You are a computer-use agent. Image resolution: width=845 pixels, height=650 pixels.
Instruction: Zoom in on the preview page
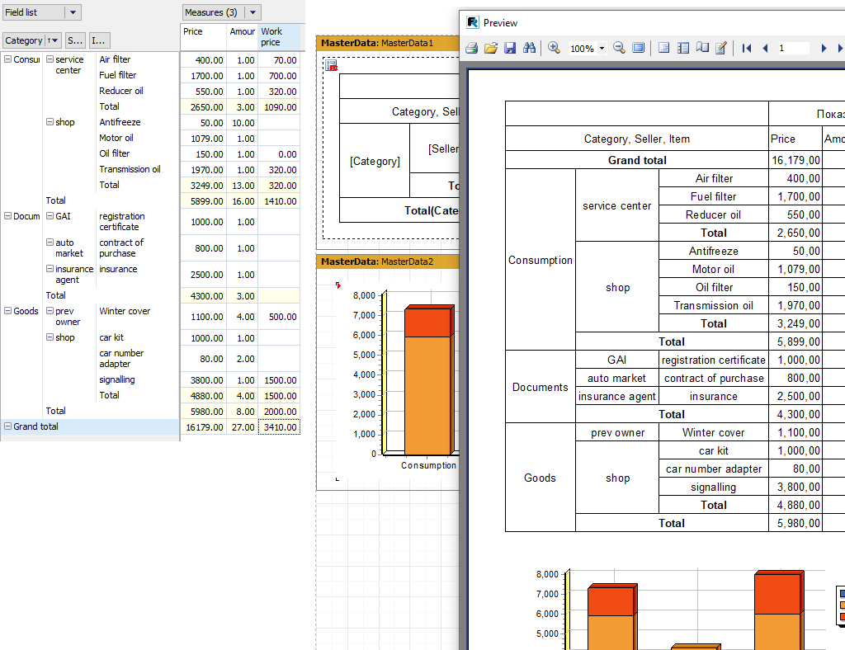coord(554,48)
